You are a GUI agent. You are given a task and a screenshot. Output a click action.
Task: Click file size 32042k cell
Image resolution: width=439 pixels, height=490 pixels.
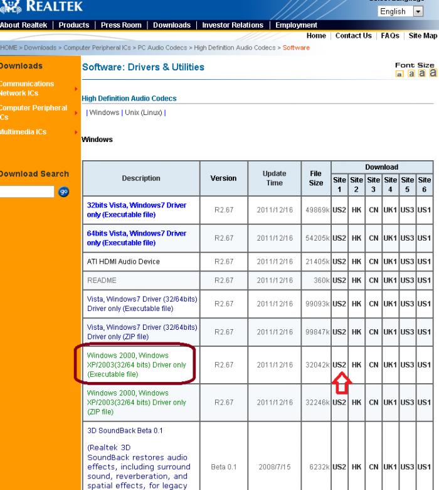pos(317,365)
